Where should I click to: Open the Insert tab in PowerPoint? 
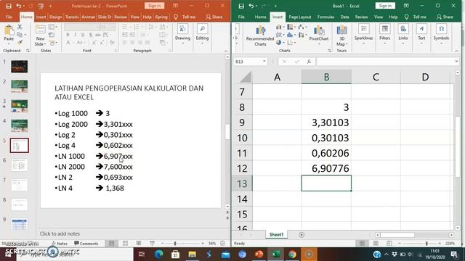[41, 17]
